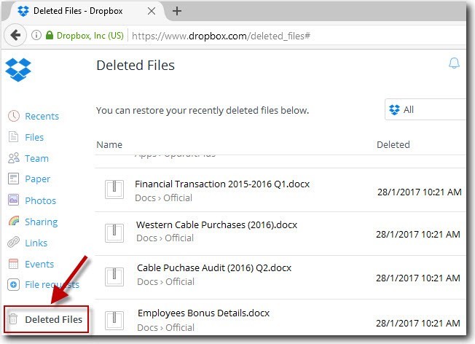The image size is (475, 344).
Task: Open the Paper link in the sidebar
Action: [x=38, y=179]
